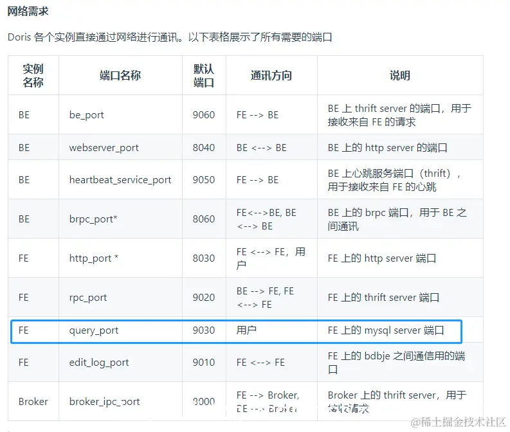Image resolution: width=510 pixels, height=432 pixels.
Task: Click 'FE 上的 mysql server 端口' description
Action: click(386, 330)
